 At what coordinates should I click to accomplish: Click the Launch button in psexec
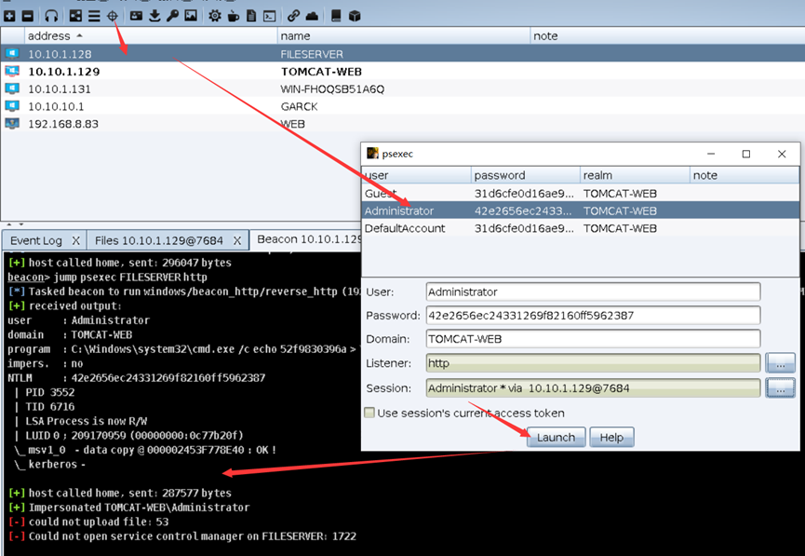[x=556, y=438]
